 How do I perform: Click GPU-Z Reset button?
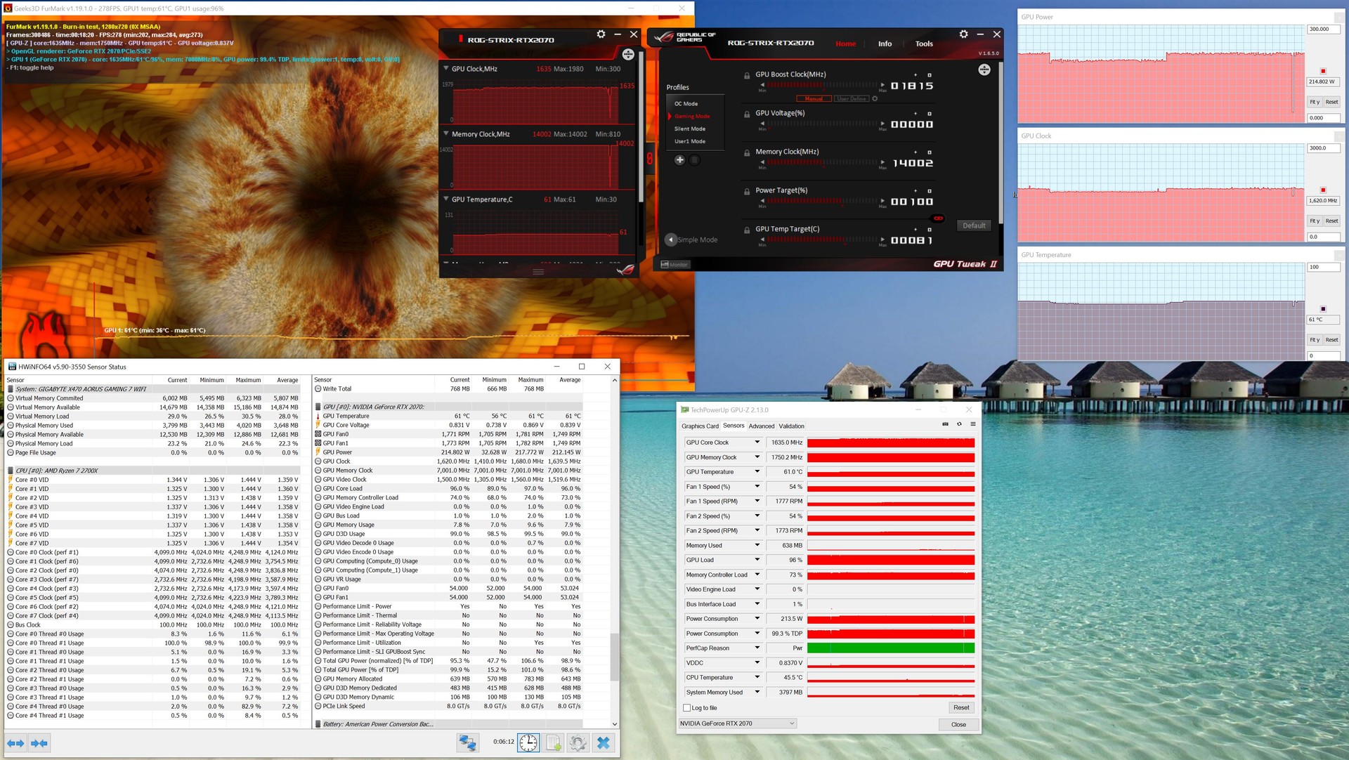960,708
